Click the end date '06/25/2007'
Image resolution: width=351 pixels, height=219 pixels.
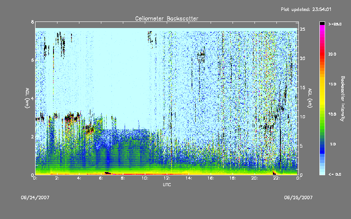(298, 198)
